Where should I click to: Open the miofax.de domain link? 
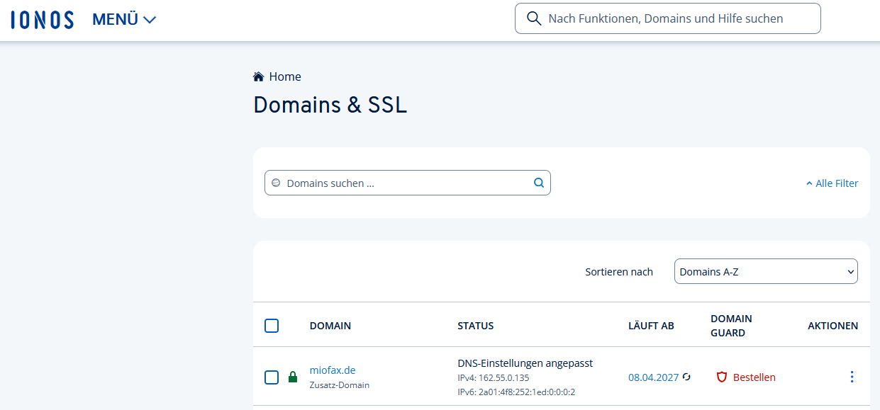(332, 370)
